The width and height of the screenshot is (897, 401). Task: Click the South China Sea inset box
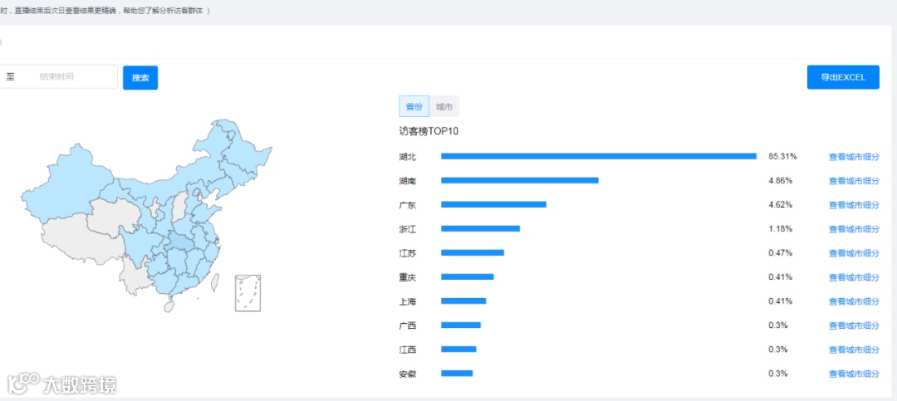[248, 293]
